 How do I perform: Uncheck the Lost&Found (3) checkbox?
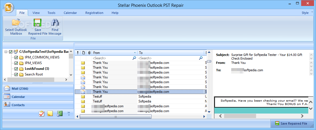pos(16,69)
